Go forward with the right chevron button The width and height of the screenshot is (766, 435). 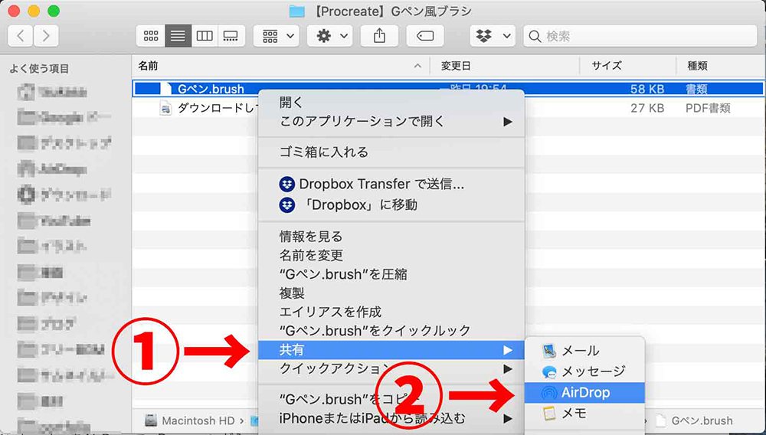(46, 36)
